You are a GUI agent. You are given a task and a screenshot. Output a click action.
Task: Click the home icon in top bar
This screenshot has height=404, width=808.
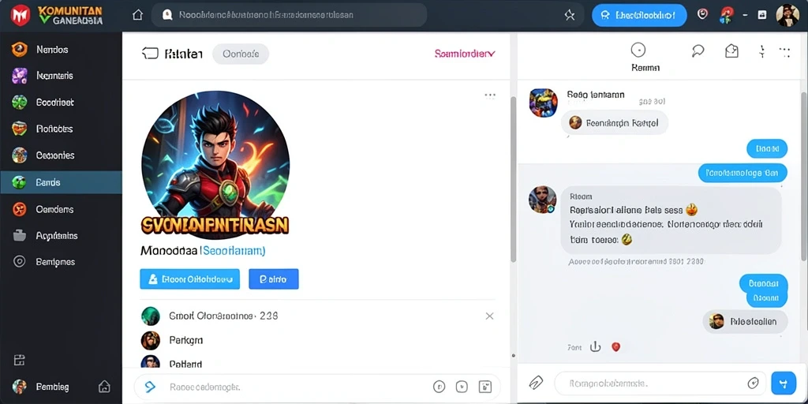(x=137, y=15)
